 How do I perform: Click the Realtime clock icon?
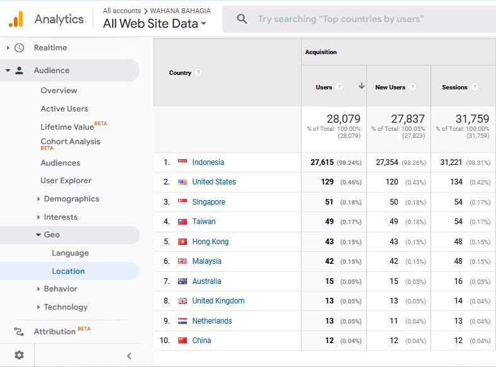pyautogui.click(x=20, y=48)
